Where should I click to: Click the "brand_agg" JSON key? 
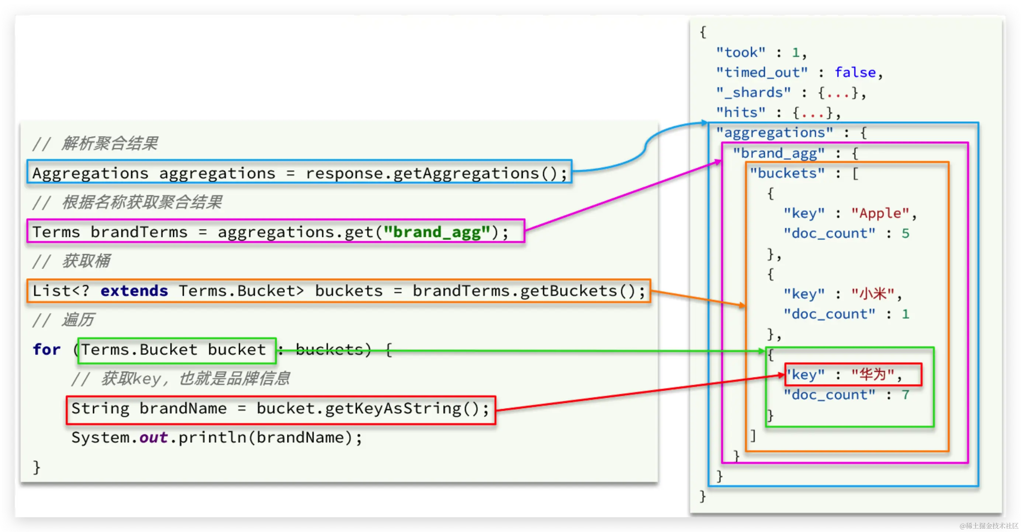pos(778,153)
